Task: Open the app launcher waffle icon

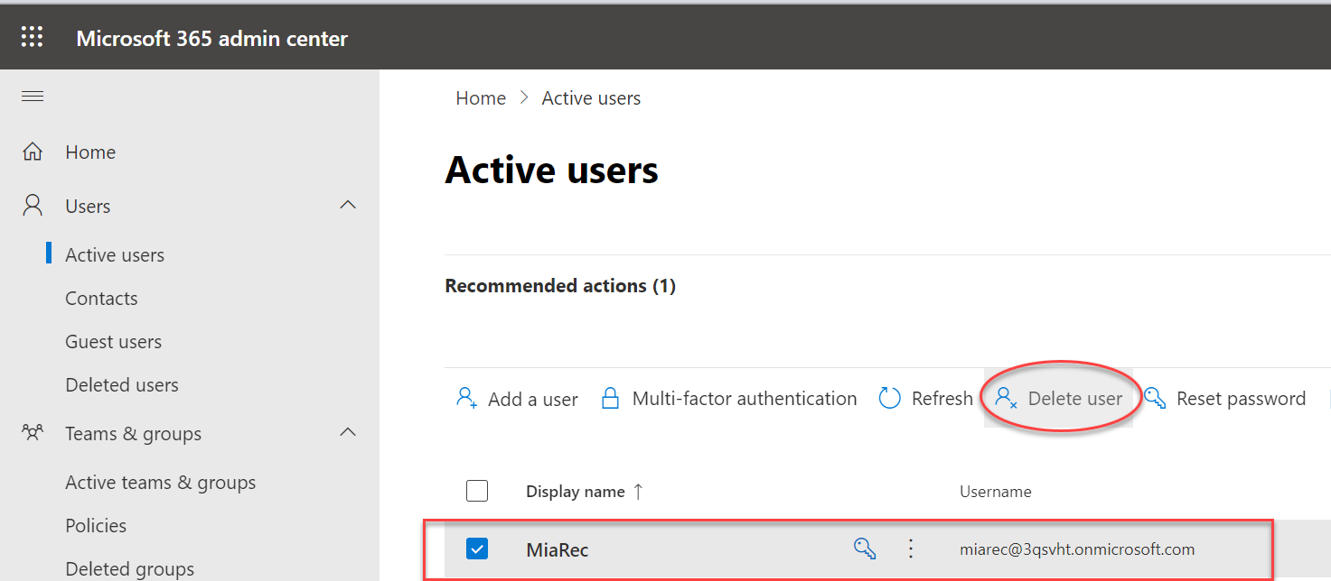Action: (33, 37)
